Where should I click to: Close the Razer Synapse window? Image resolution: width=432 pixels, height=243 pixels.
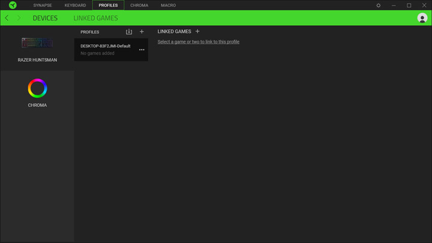click(424, 5)
